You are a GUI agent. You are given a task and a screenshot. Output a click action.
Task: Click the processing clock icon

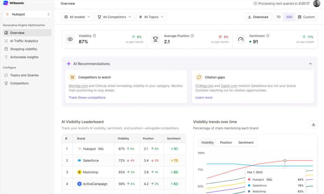tap(255, 3)
